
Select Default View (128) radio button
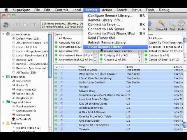(x=14, y=38)
